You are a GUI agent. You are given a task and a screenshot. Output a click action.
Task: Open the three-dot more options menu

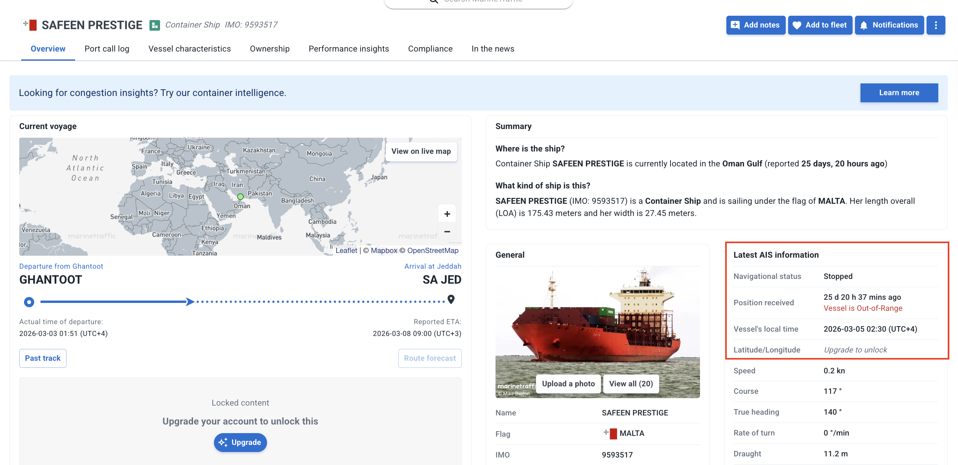point(936,25)
